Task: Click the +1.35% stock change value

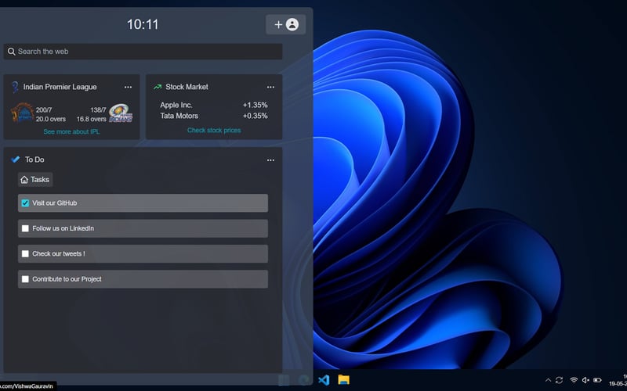Action: [256, 105]
